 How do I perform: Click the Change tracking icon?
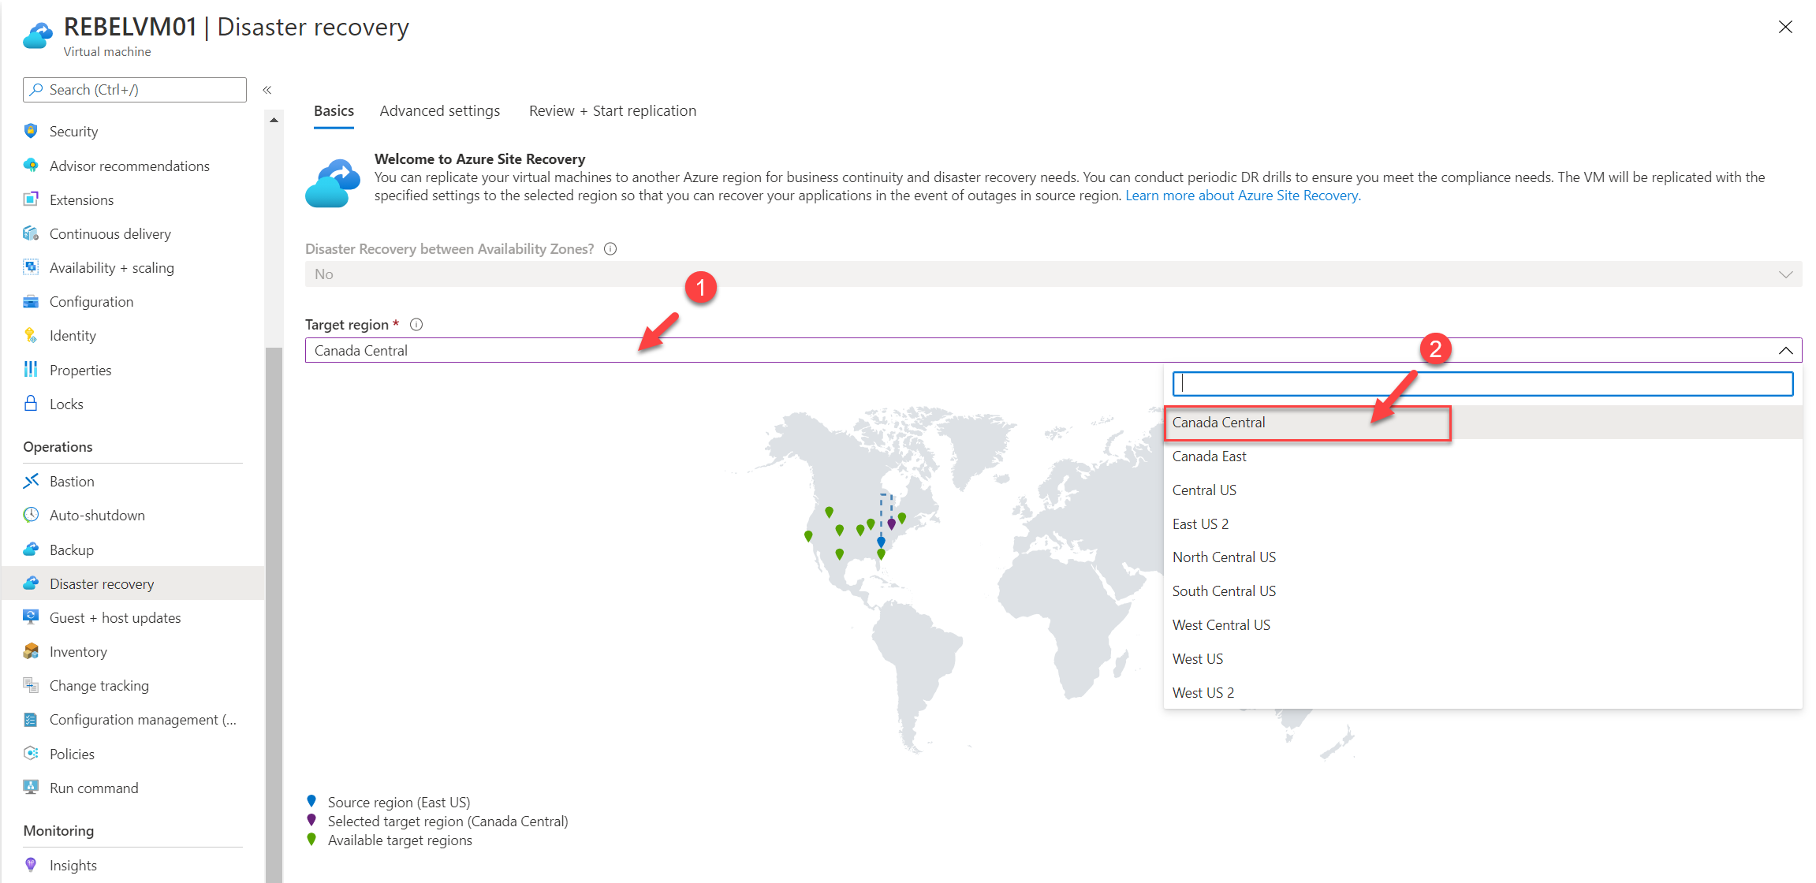(31, 685)
